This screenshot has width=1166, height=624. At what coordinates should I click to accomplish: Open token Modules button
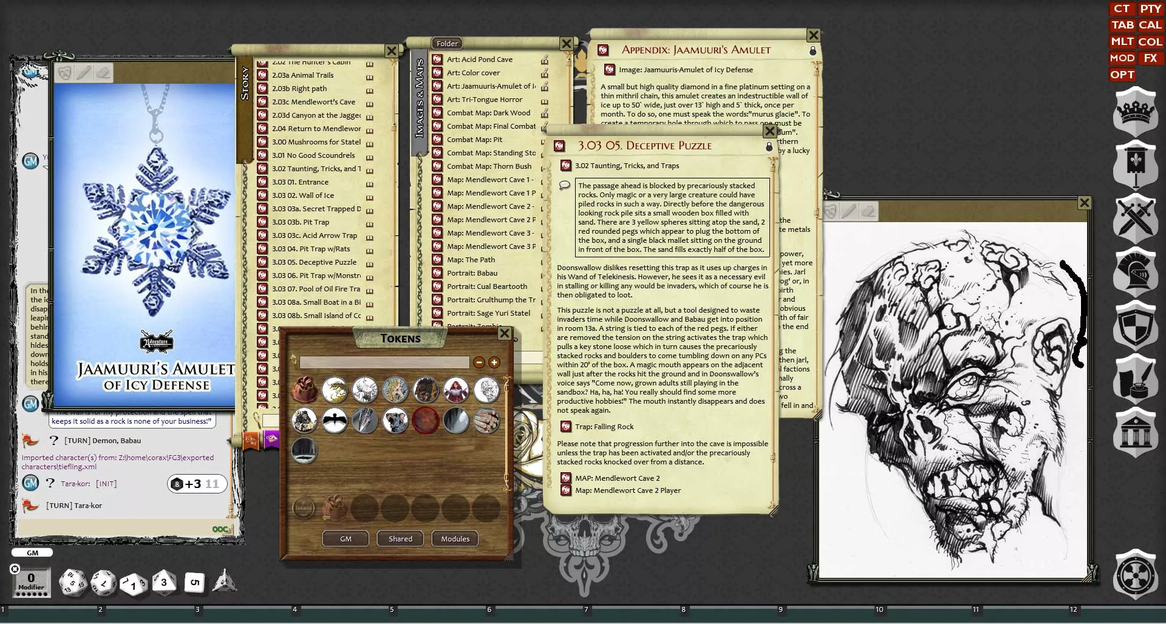455,539
